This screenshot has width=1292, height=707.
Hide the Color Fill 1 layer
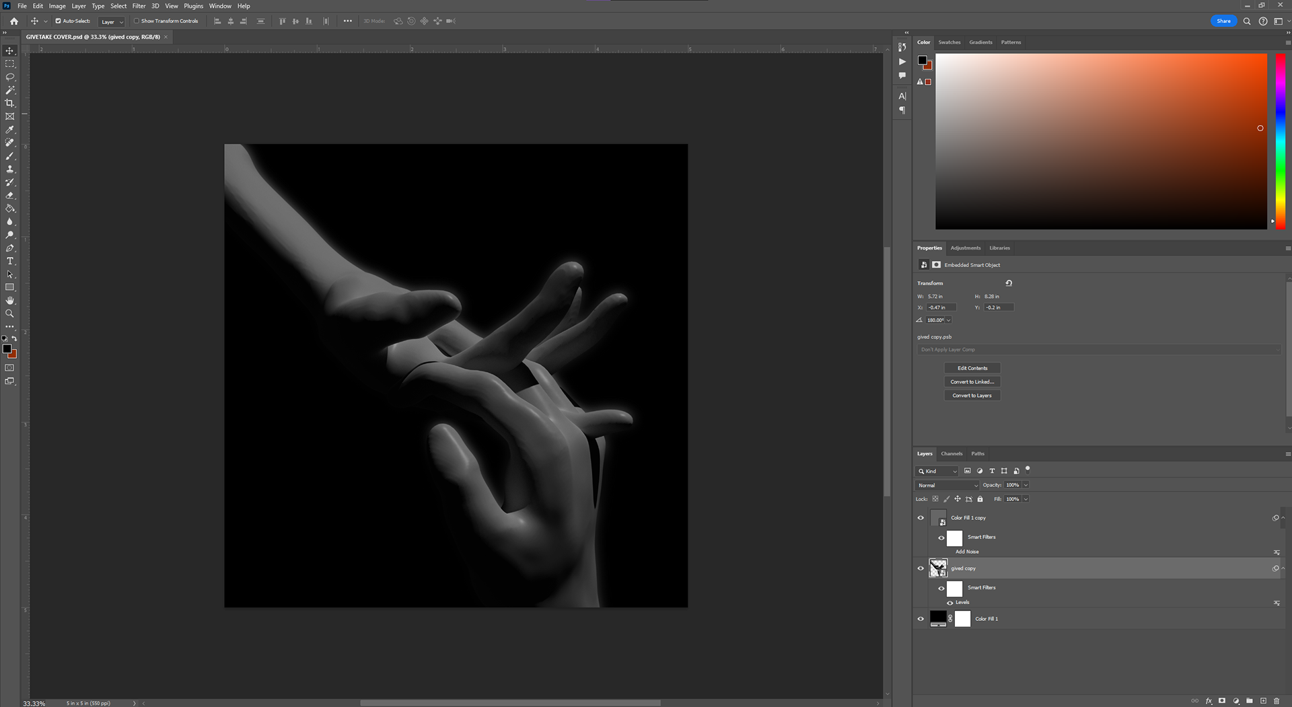(x=921, y=619)
